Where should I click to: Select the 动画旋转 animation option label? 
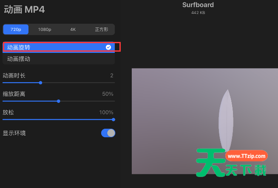point(19,47)
